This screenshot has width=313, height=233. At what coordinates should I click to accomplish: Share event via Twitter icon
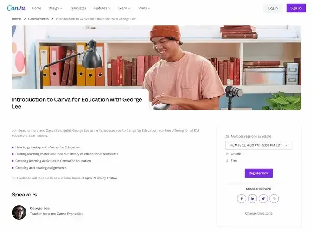[263, 199]
